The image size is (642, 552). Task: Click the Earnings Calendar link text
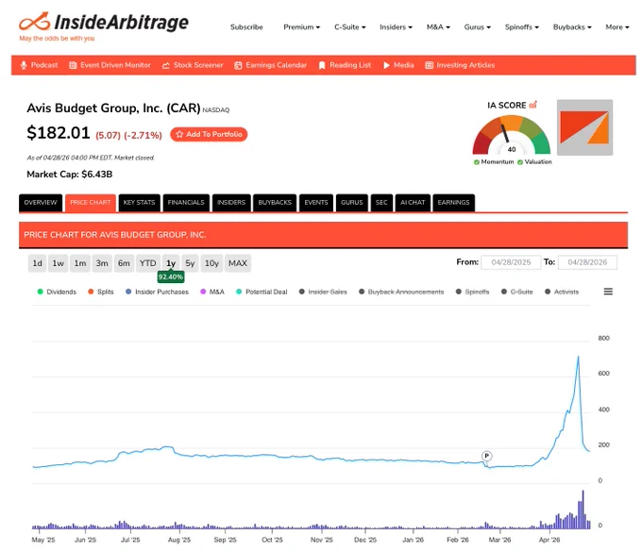click(x=277, y=65)
